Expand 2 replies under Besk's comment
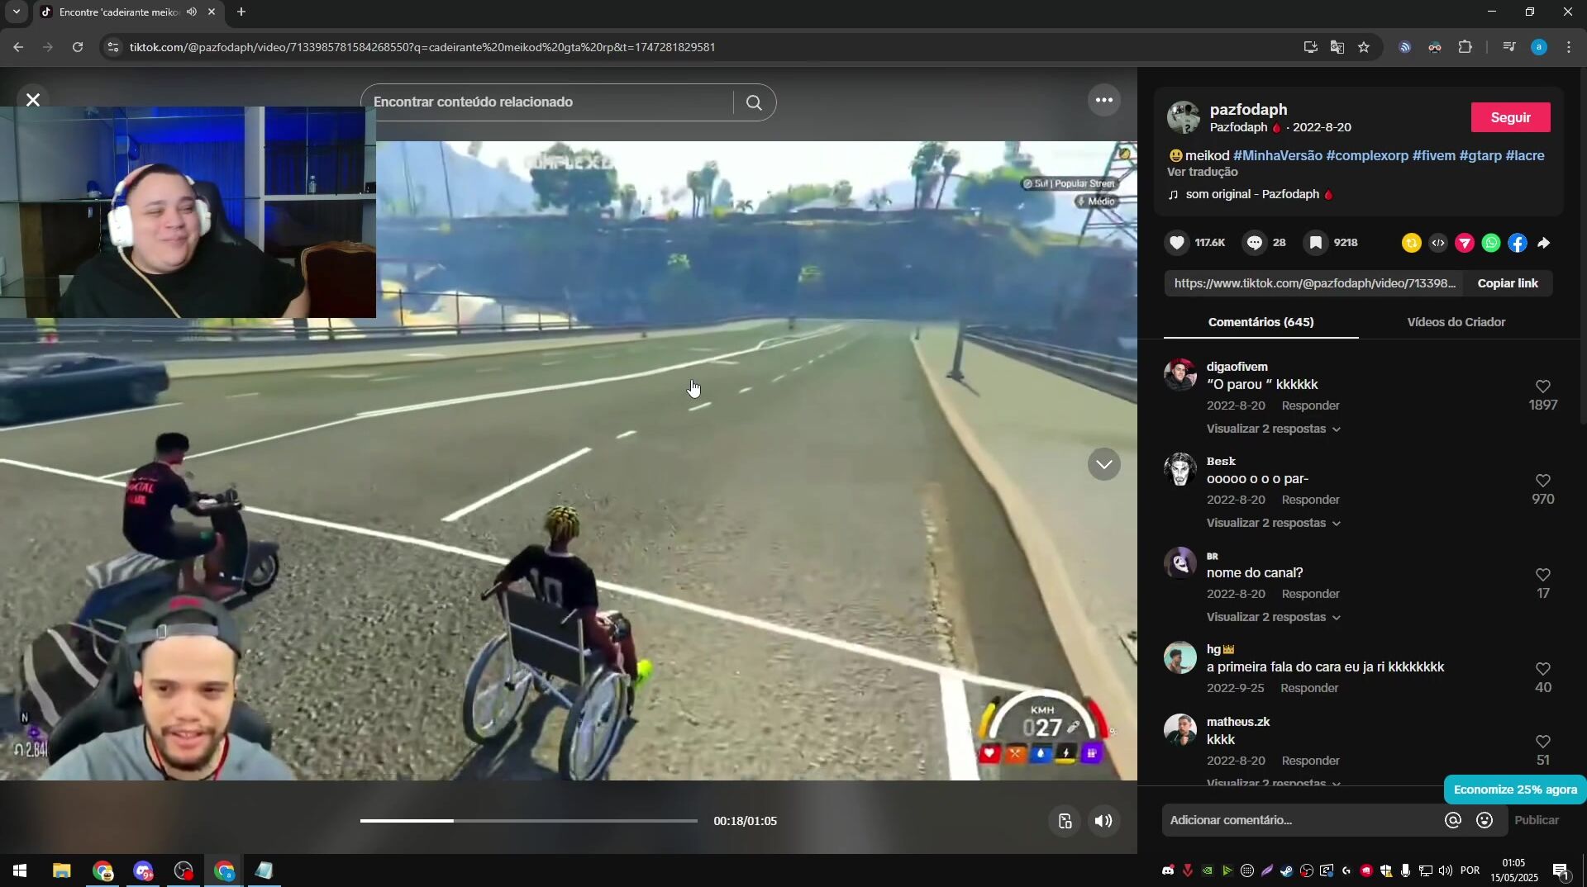The width and height of the screenshot is (1587, 887). (1273, 523)
